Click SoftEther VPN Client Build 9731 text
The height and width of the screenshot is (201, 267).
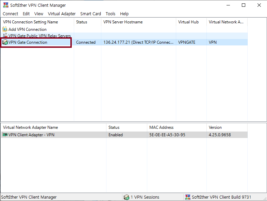click(x=221, y=197)
